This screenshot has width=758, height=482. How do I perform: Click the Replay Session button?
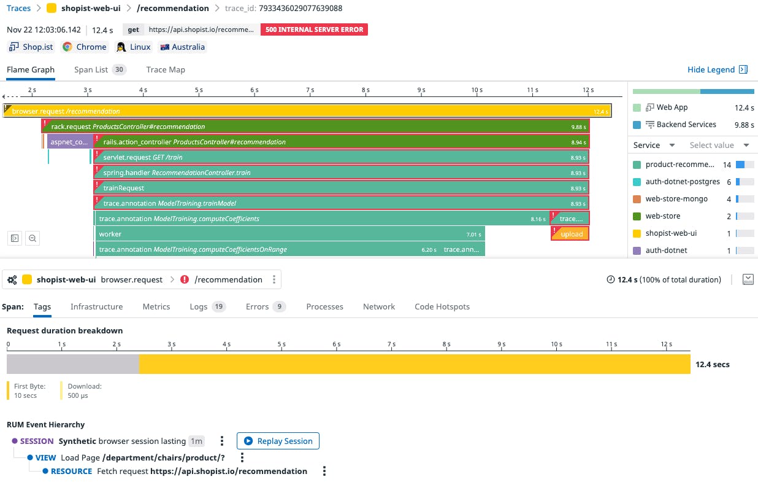coord(278,441)
